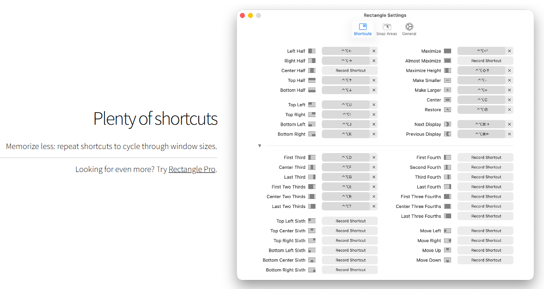
Task: Click the Bottom Half shortcut field
Action: click(x=346, y=90)
